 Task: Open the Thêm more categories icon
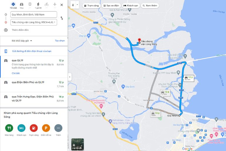point(58,128)
